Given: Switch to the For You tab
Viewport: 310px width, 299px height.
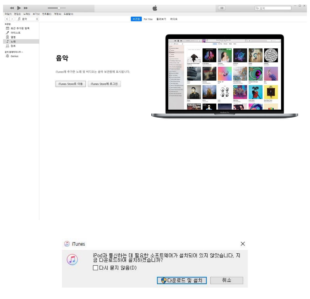Looking at the screenshot, I should 148,19.
